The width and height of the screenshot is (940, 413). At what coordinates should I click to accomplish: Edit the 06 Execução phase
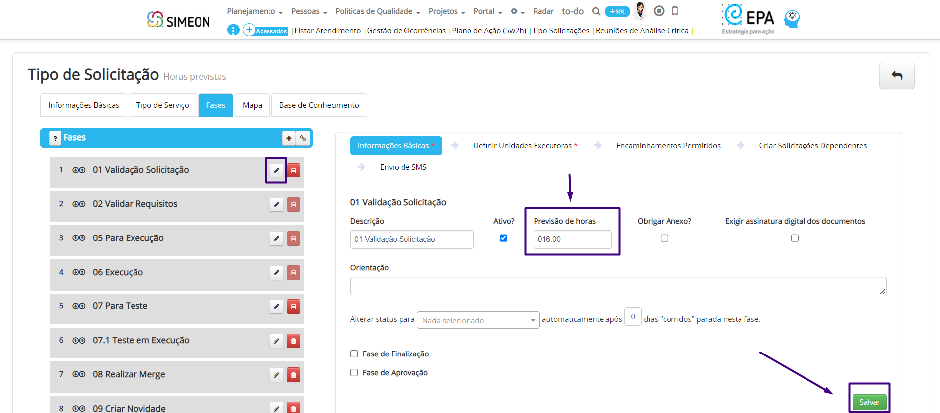276,273
